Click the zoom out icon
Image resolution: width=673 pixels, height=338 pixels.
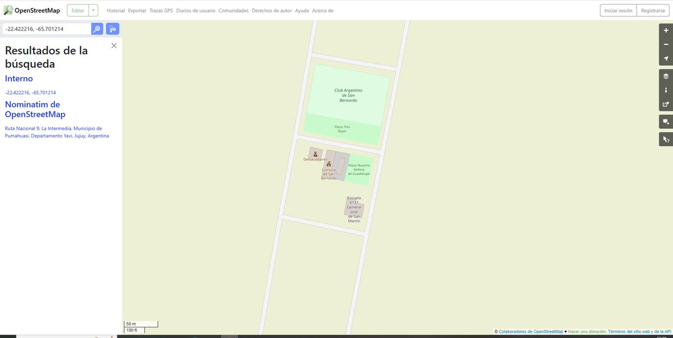pos(665,44)
